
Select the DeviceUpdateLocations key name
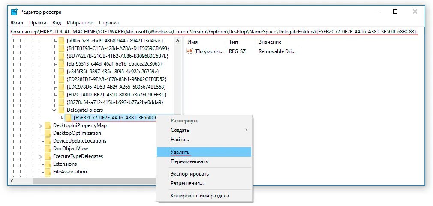(80, 141)
